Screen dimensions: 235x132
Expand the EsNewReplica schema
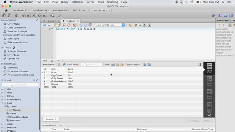2,99
